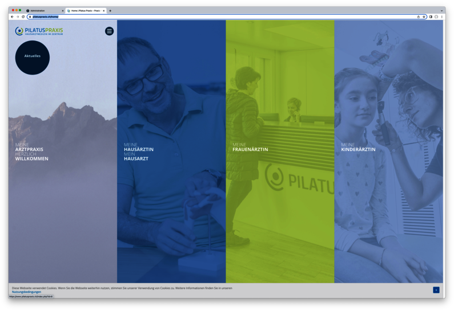Click the browser forward arrow

18,17
